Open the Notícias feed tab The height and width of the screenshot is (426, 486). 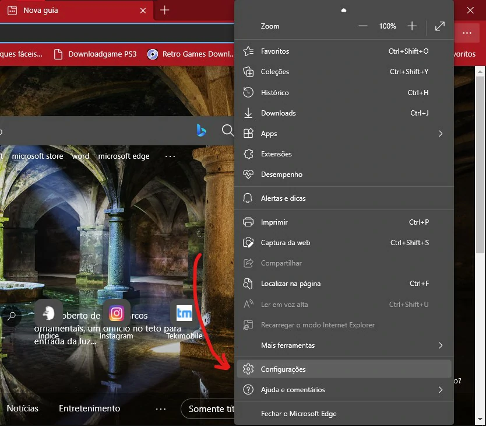click(23, 408)
